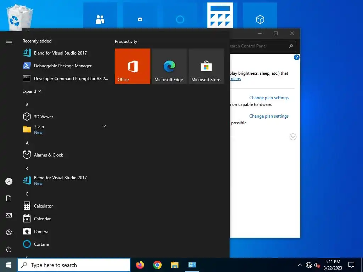The image size is (363, 272).
Task: Open Settings gear in Start sidebar
Action: click(x=9, y=232)
